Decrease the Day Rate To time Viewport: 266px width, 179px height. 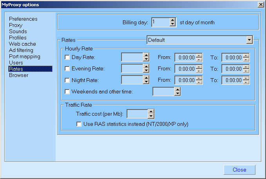pos(246,59)
